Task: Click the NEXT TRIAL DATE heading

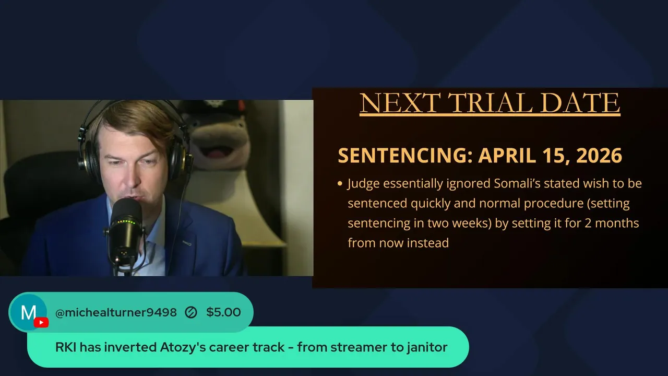Action: tap(490, 103)
